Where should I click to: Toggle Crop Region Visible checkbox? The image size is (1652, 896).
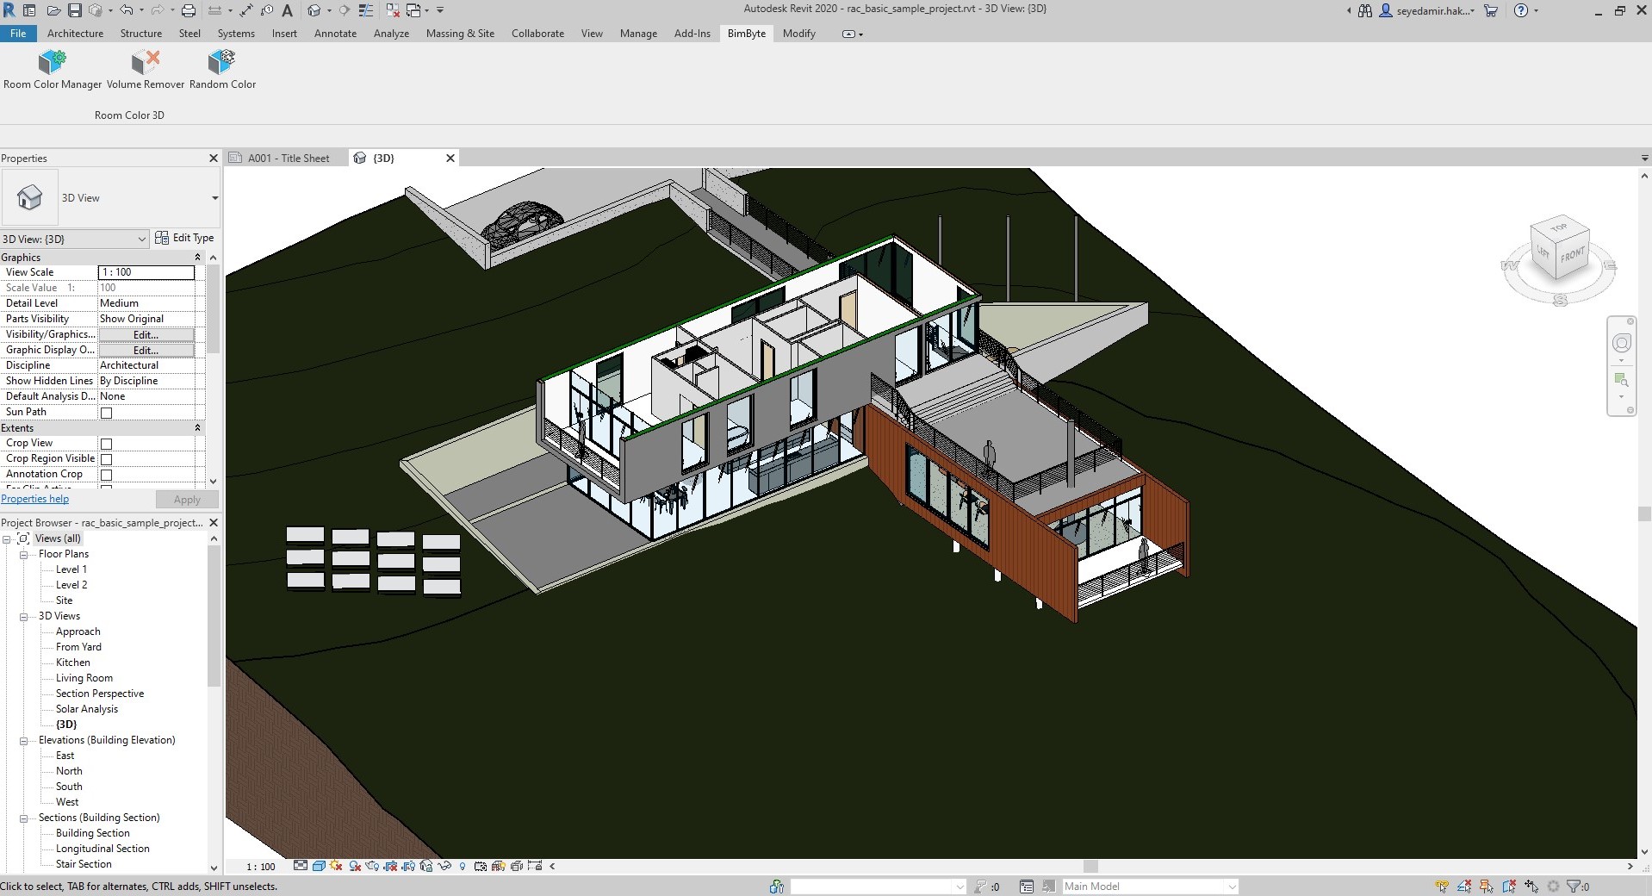pos(107,459)
